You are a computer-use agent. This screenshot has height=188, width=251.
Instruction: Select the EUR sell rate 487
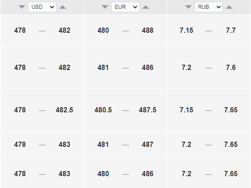point(148,144)
